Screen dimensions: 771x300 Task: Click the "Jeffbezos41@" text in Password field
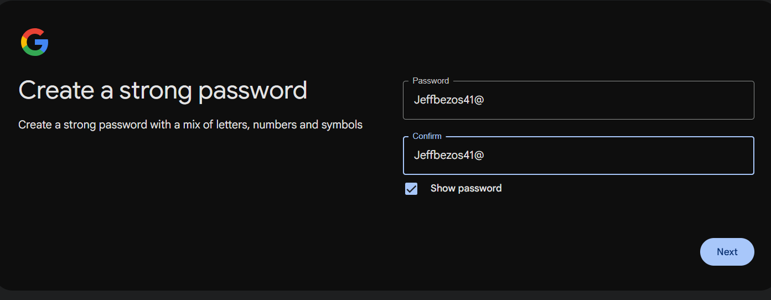[x=449, y=100]
